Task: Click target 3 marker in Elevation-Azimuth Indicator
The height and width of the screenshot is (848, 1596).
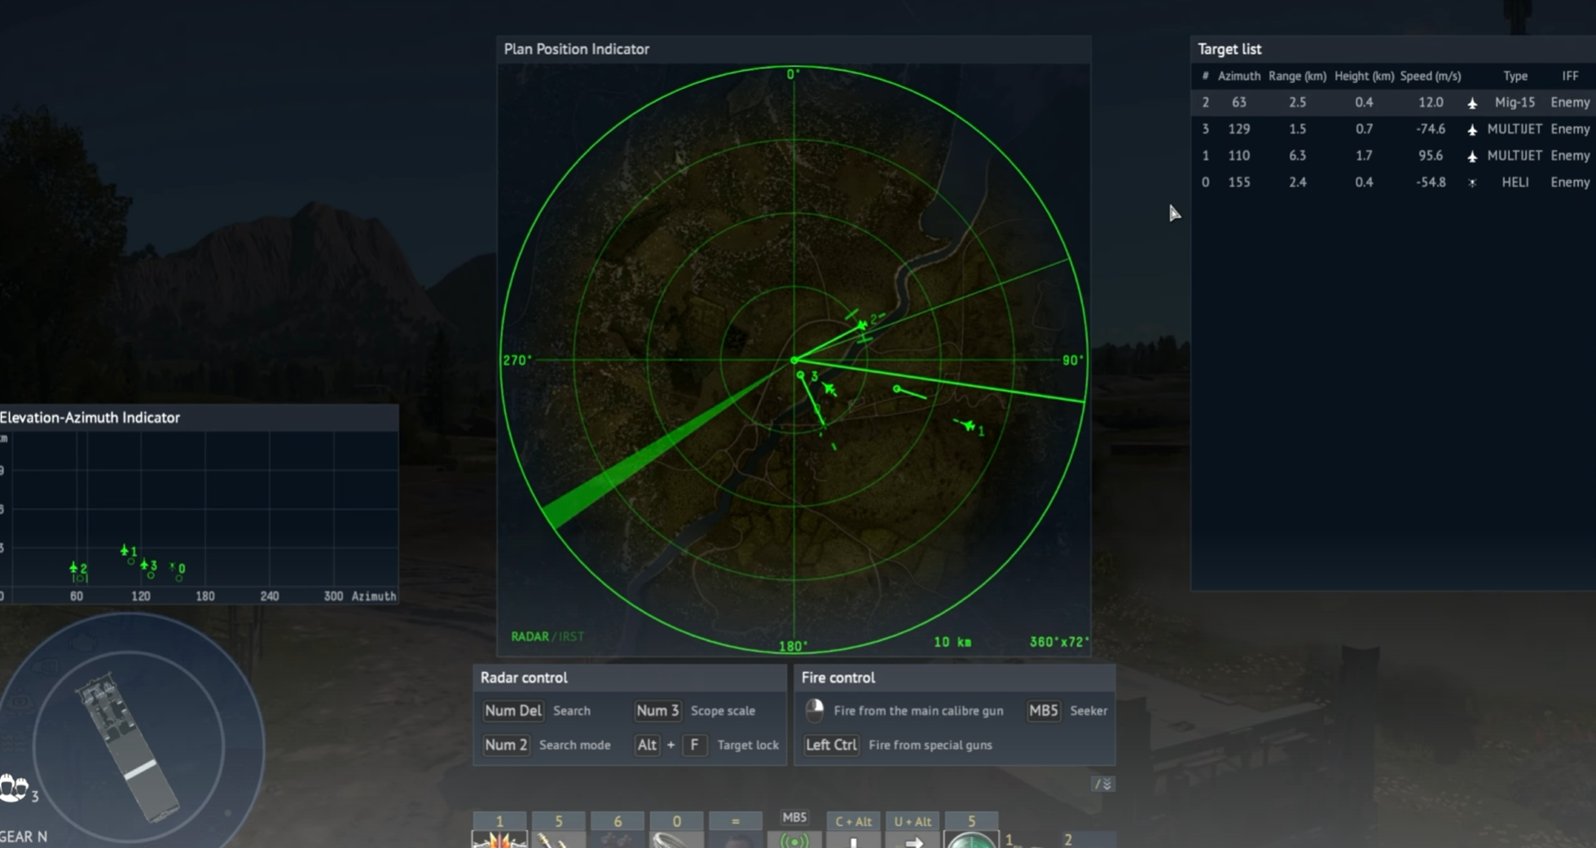Action: coord(144,564)
